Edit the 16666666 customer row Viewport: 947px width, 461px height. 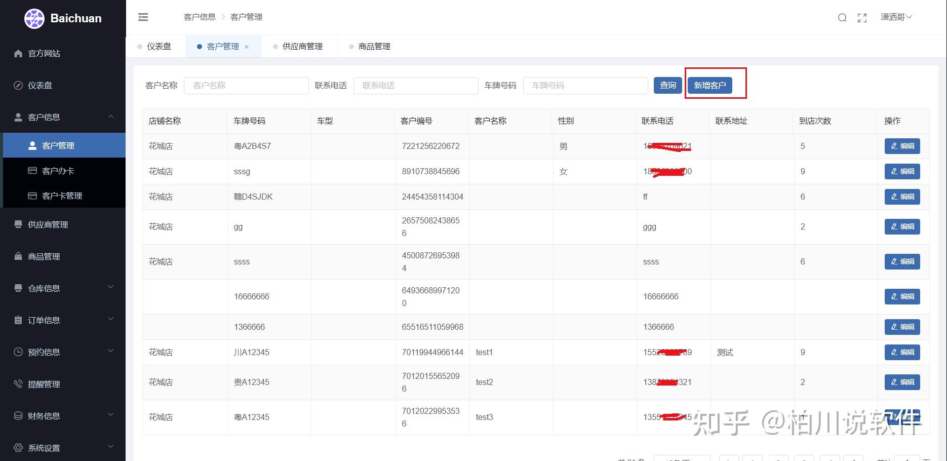pyautogui.click(x=902, y=296)
